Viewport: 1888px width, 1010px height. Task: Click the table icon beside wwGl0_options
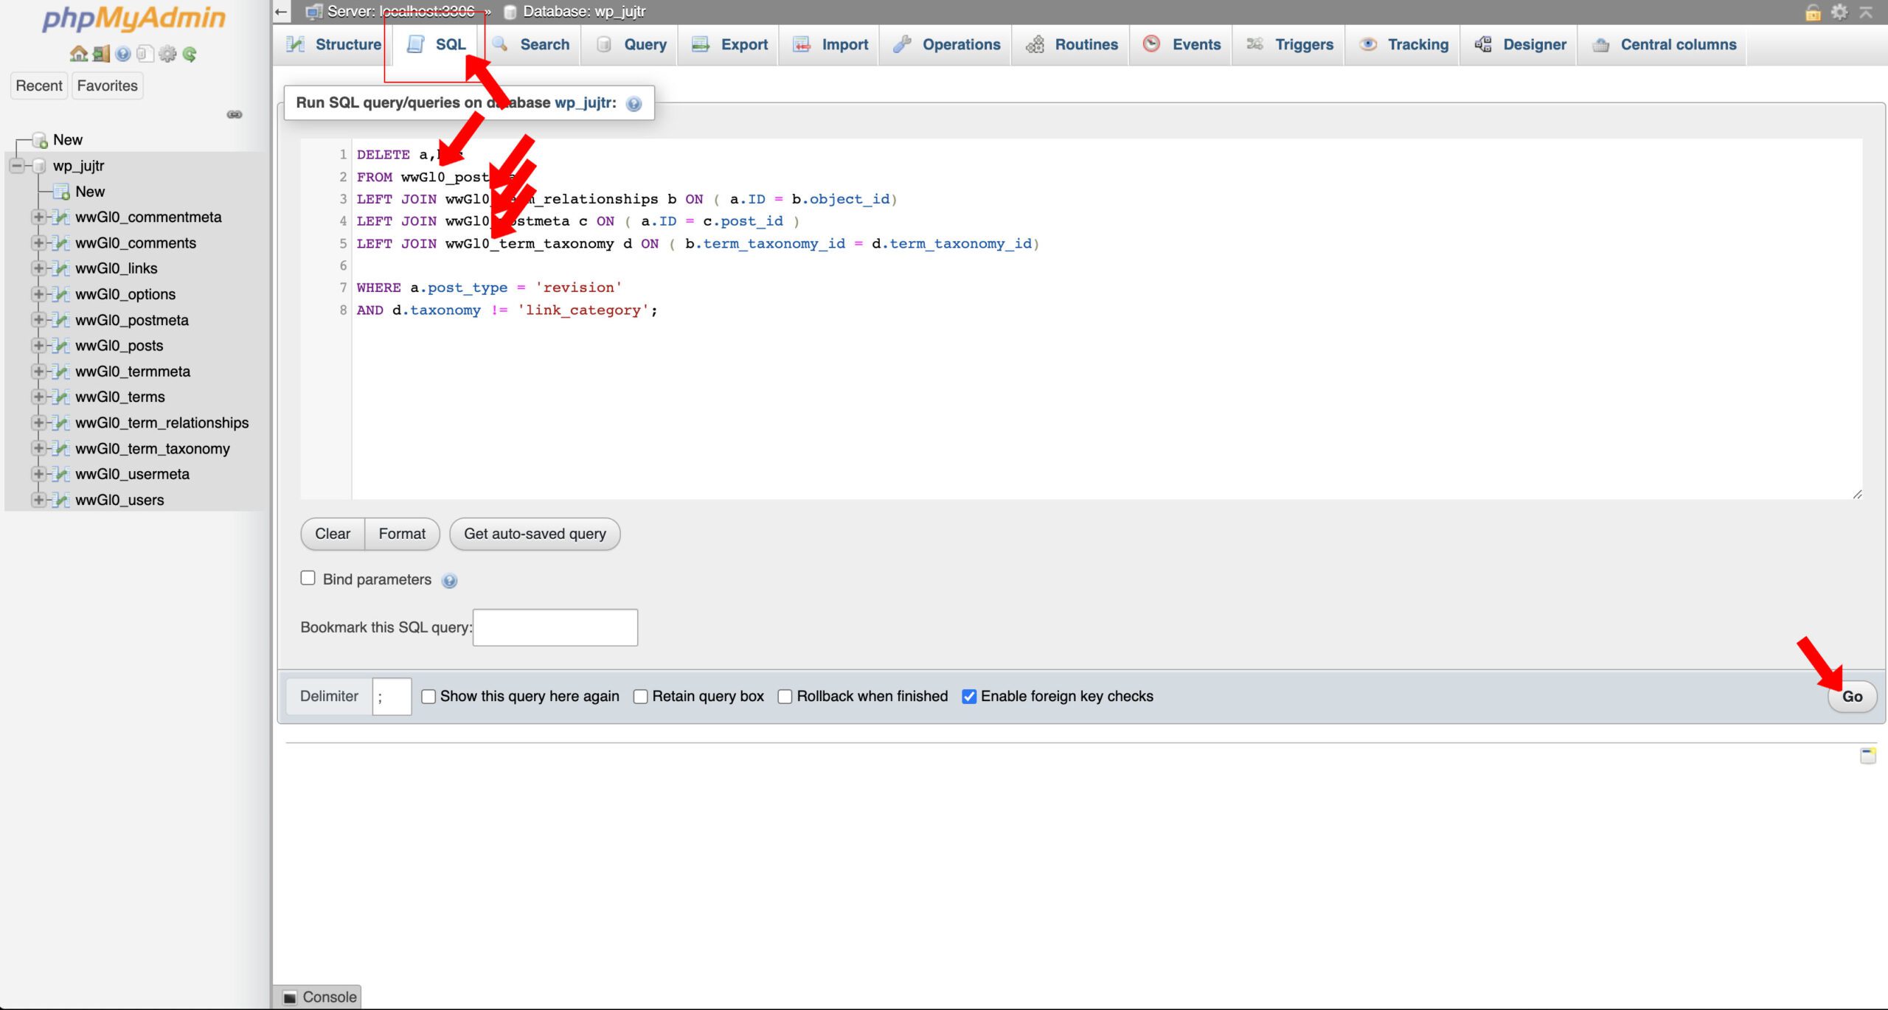62,294
